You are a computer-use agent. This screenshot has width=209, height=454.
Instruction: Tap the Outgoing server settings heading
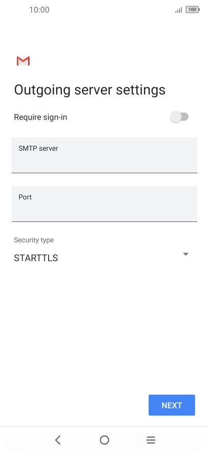pyautogui.click(x=90, y=90)
